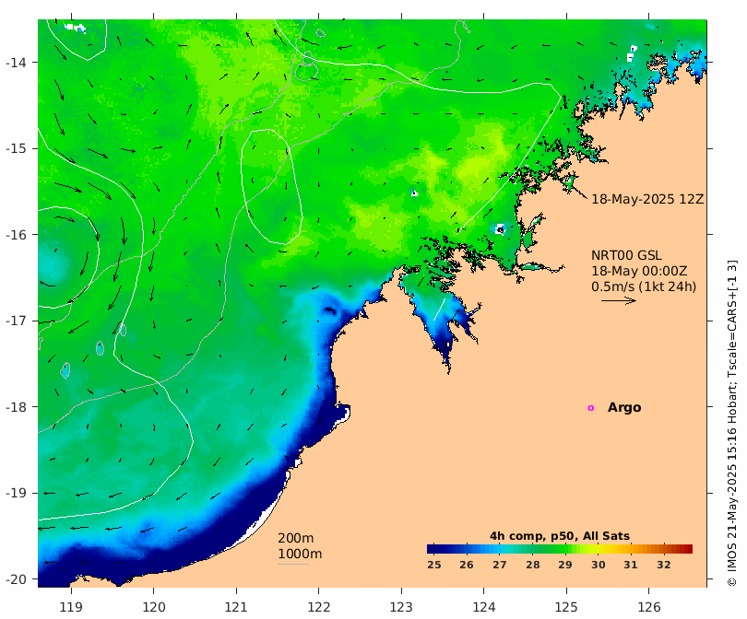Click the colorbar tick label '25'
747x619 pixels.
pyautogui.click(x=434, y=565)
